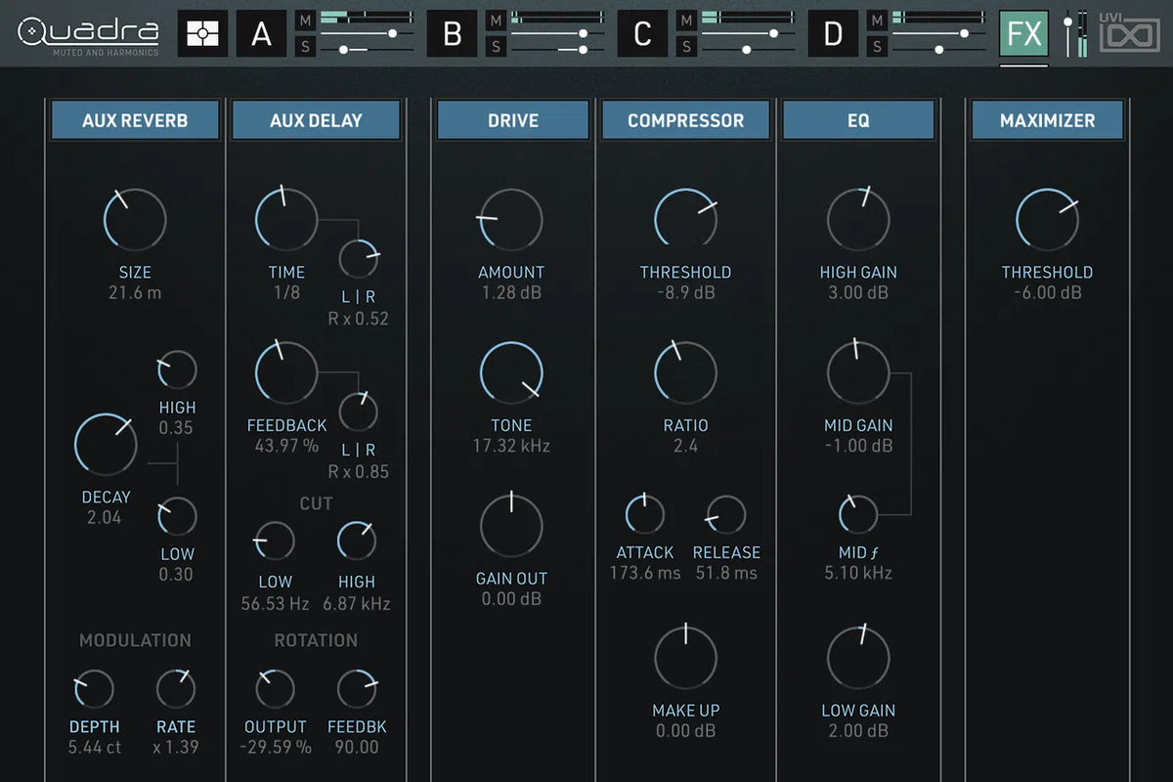The width and height of the screenshot is (1173, 782).
Task: Click the Aux Reverb Size knob
Action: [x=135, y=220]
